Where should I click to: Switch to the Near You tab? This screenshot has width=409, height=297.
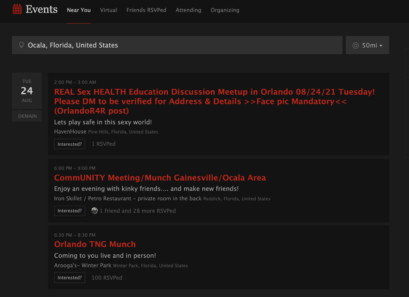click(79, 10)
